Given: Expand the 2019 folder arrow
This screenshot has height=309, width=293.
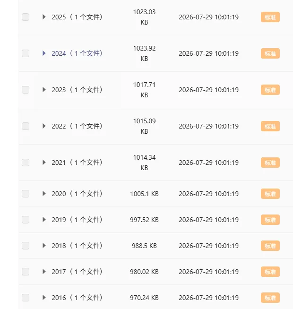Looking at the screenshot, I should coord(44,220).
